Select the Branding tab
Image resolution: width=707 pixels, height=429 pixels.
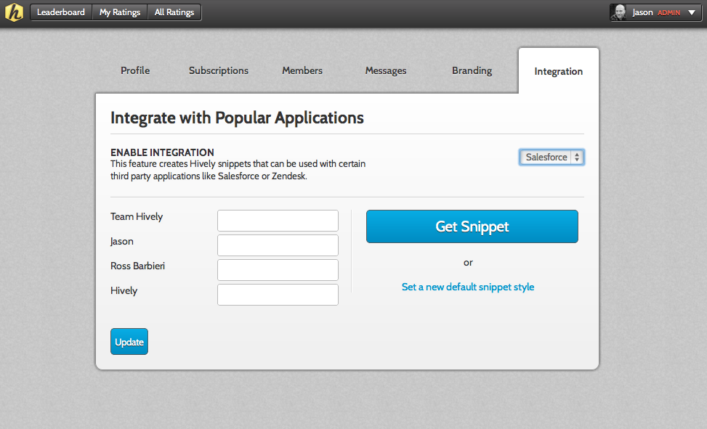(472, 70)
